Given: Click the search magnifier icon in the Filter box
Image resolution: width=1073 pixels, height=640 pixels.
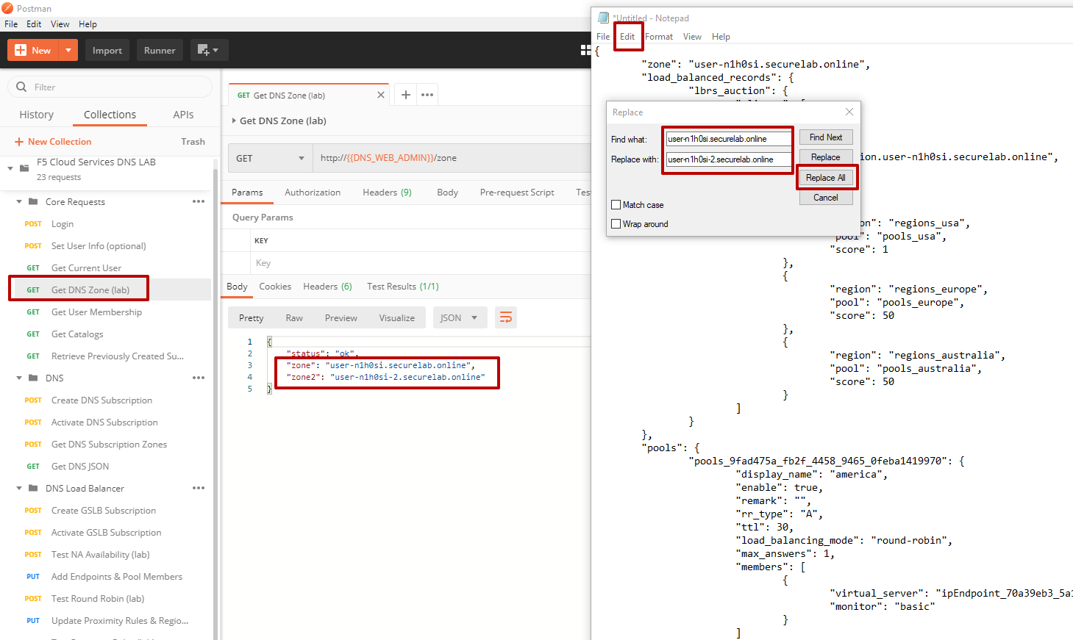Looking at the screenshot, I should coord(21,87).
